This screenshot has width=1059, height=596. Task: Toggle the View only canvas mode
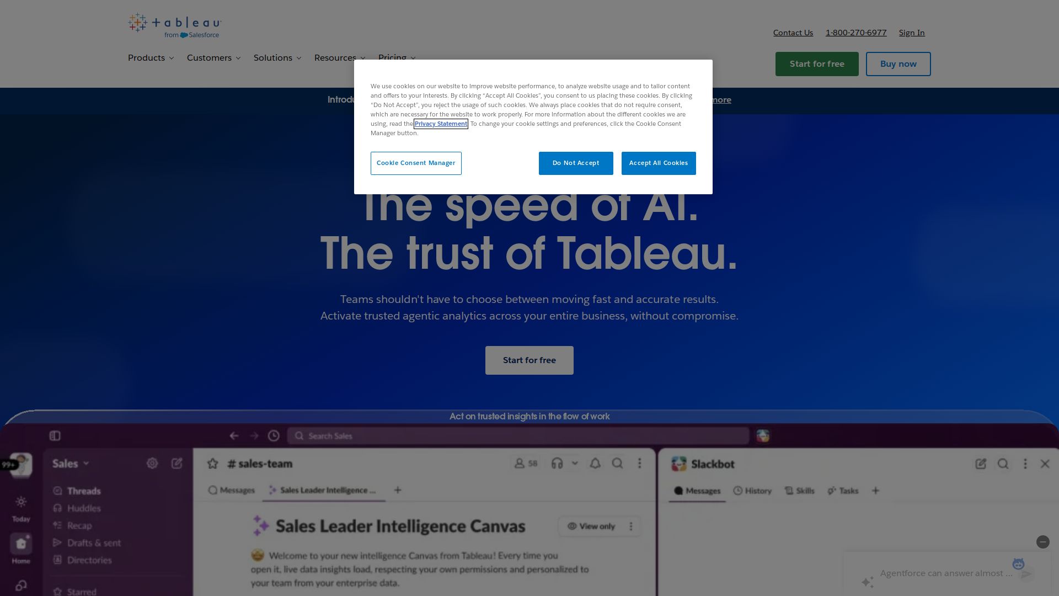point(591,526)
